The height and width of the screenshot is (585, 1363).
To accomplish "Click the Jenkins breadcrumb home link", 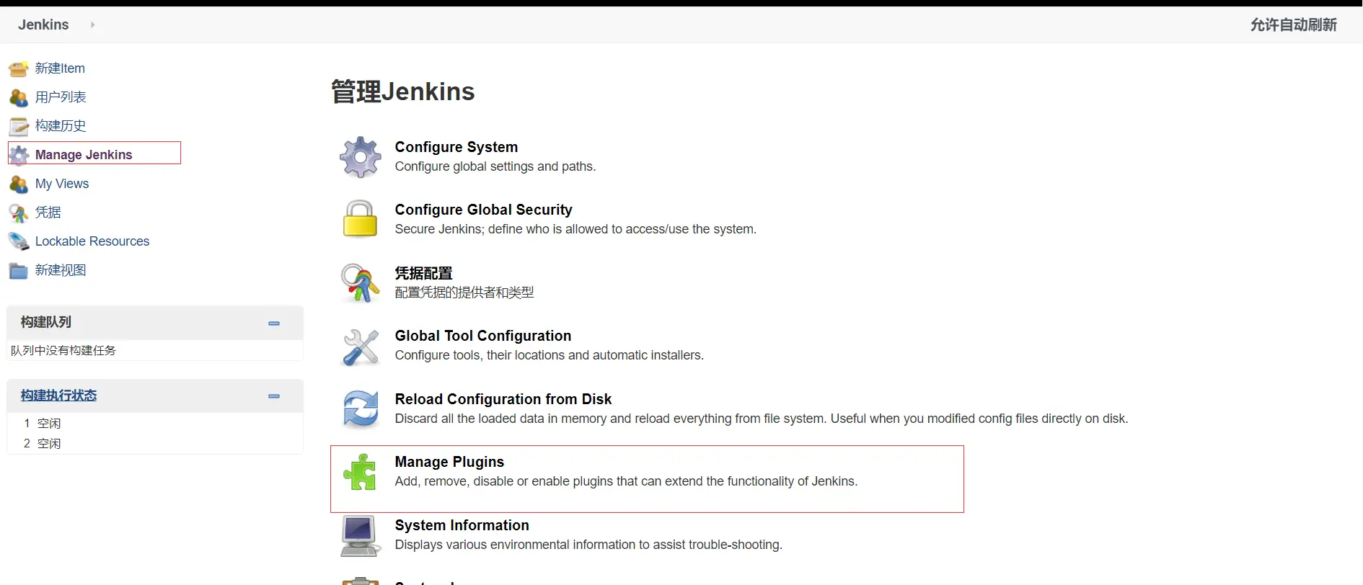I will [x=43, y=24].
